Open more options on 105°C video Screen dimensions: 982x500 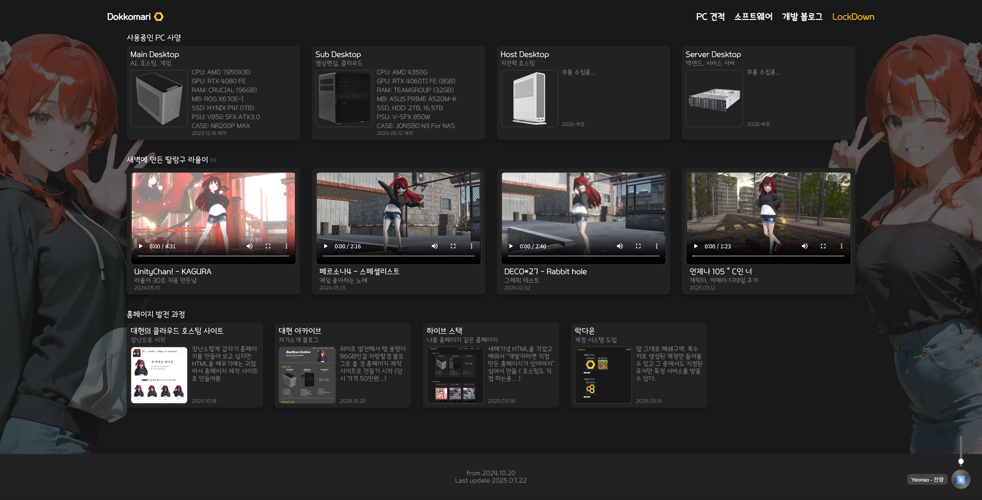point(841,246)
